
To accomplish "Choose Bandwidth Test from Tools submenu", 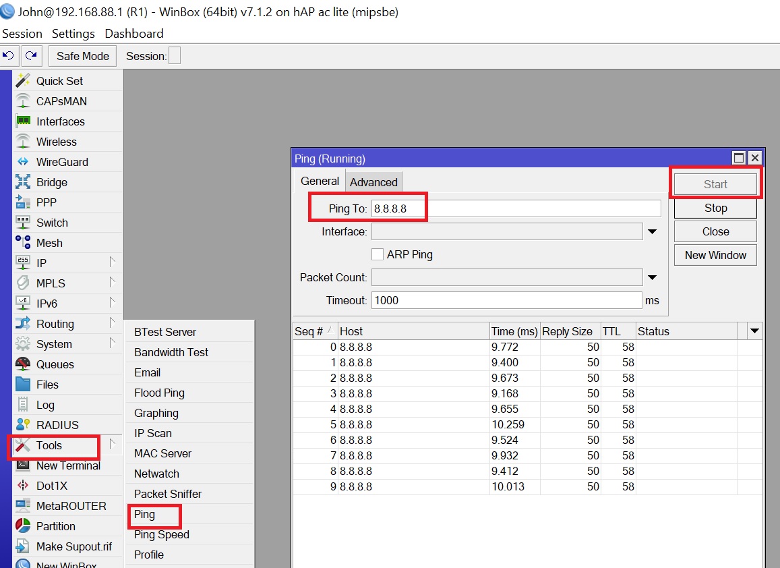I will tap(189, 352).
